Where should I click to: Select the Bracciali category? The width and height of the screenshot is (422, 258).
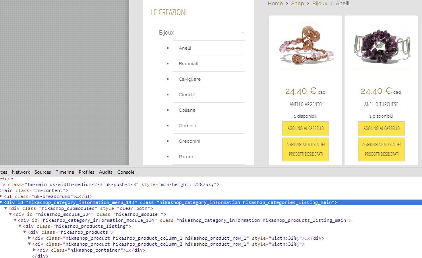(x=188, y=64)
